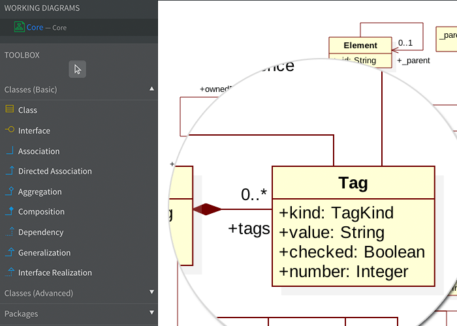Open the Core working diagram

pos(79,27)
